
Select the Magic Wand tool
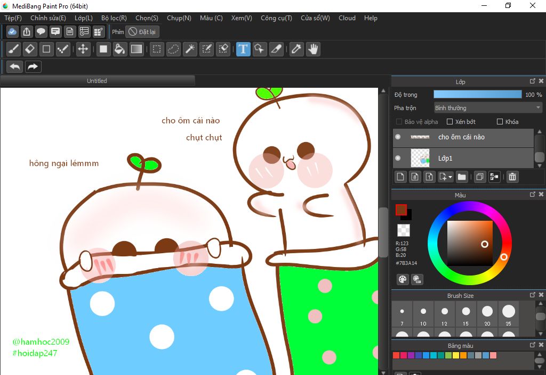[190, 49]
